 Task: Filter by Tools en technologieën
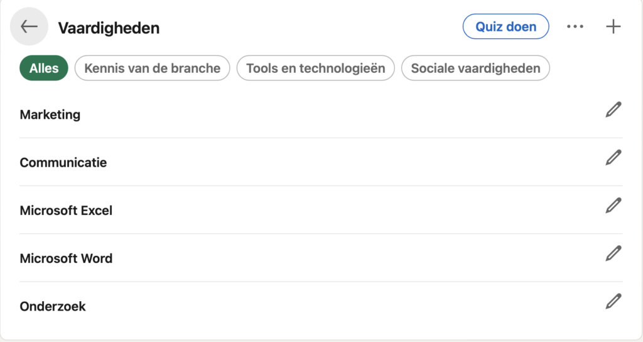coord(315,68)
